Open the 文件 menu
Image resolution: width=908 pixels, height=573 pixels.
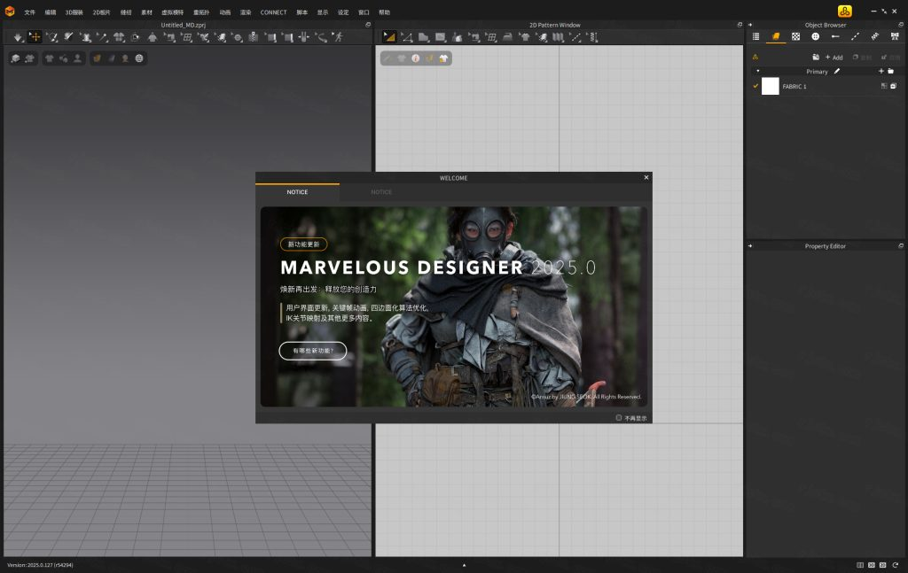pos(30,12)
